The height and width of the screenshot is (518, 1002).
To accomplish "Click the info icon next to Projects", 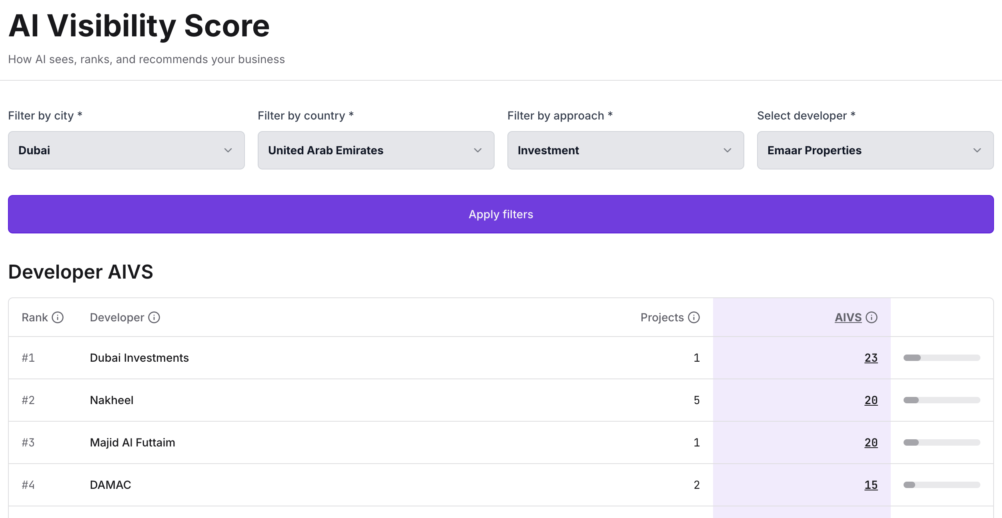I will (x=694, y=317).
